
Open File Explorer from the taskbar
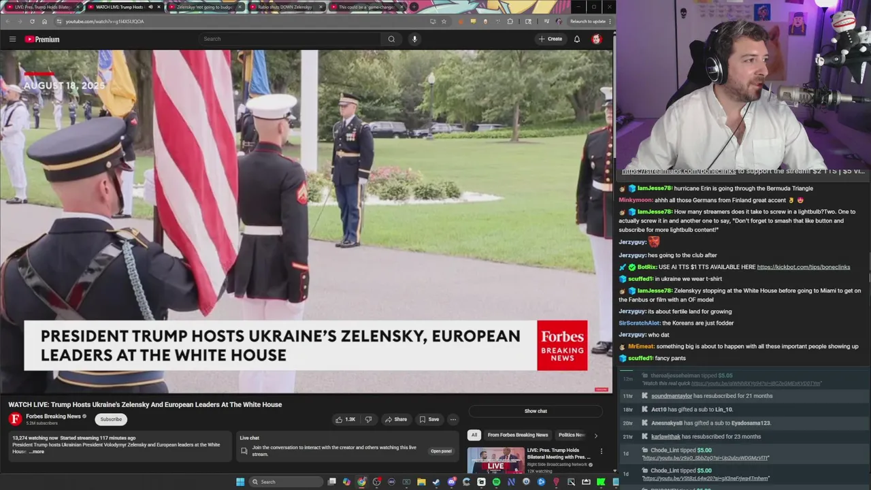(421, 482)
